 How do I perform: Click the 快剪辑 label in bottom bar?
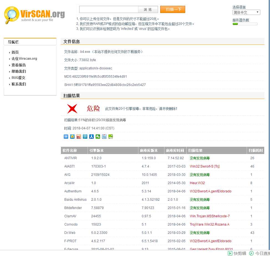(x=240, y=253)
